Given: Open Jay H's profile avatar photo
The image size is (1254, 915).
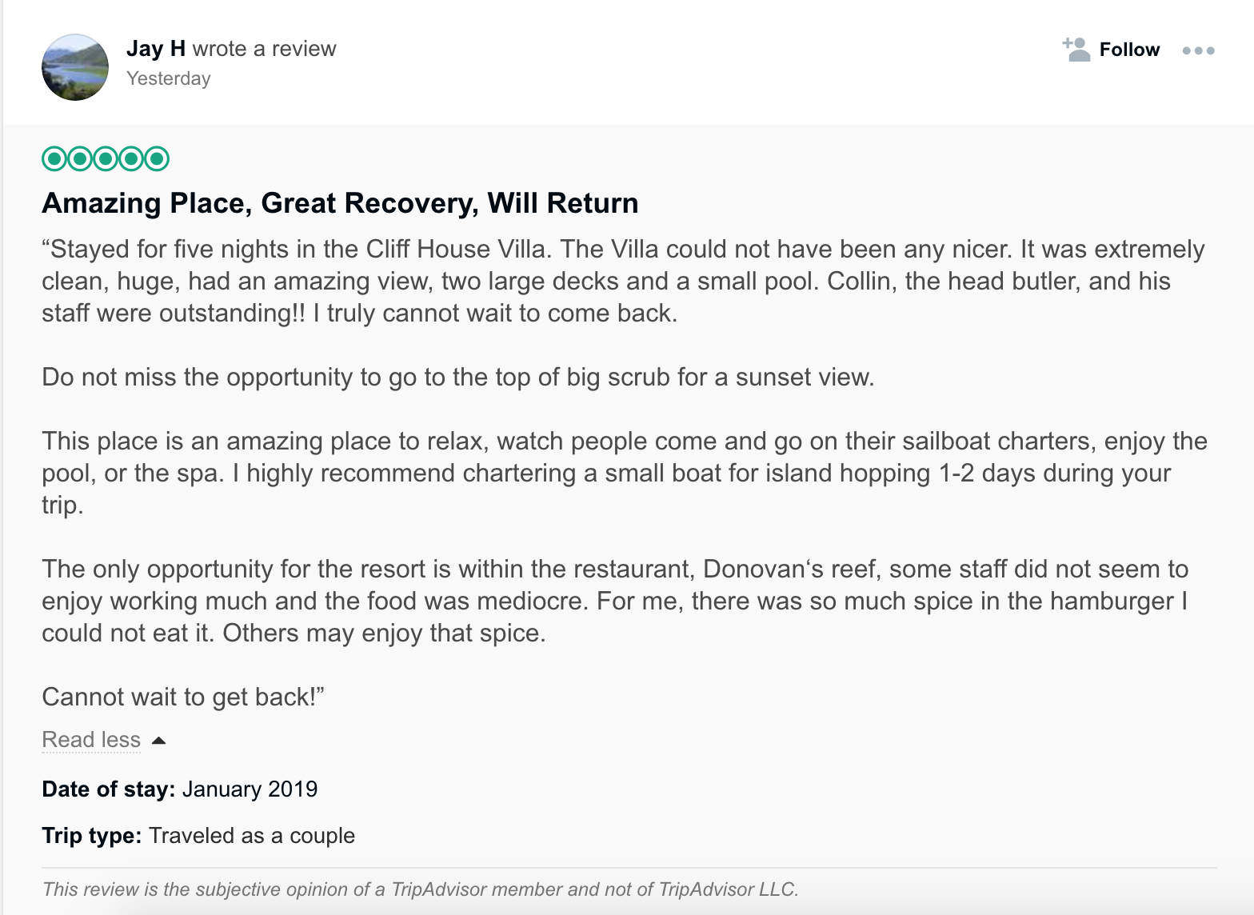Looking at the screenshot, I should pyautogui.click(x=75, y=67).
